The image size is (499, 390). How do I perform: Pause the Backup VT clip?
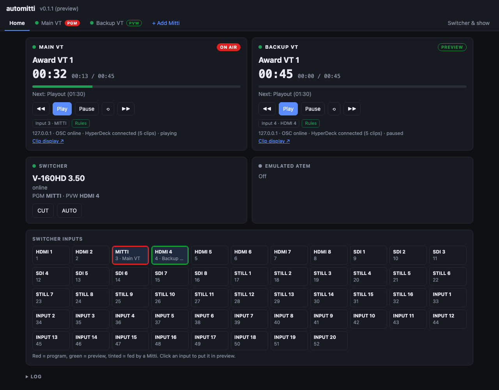pyautogui.click(x=313, y=109)
